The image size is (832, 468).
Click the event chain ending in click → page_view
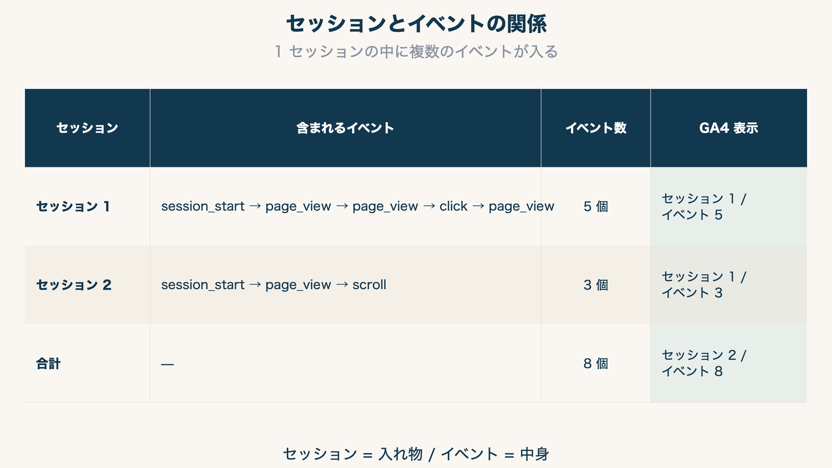pyautogui.click(x=357, y=206)
